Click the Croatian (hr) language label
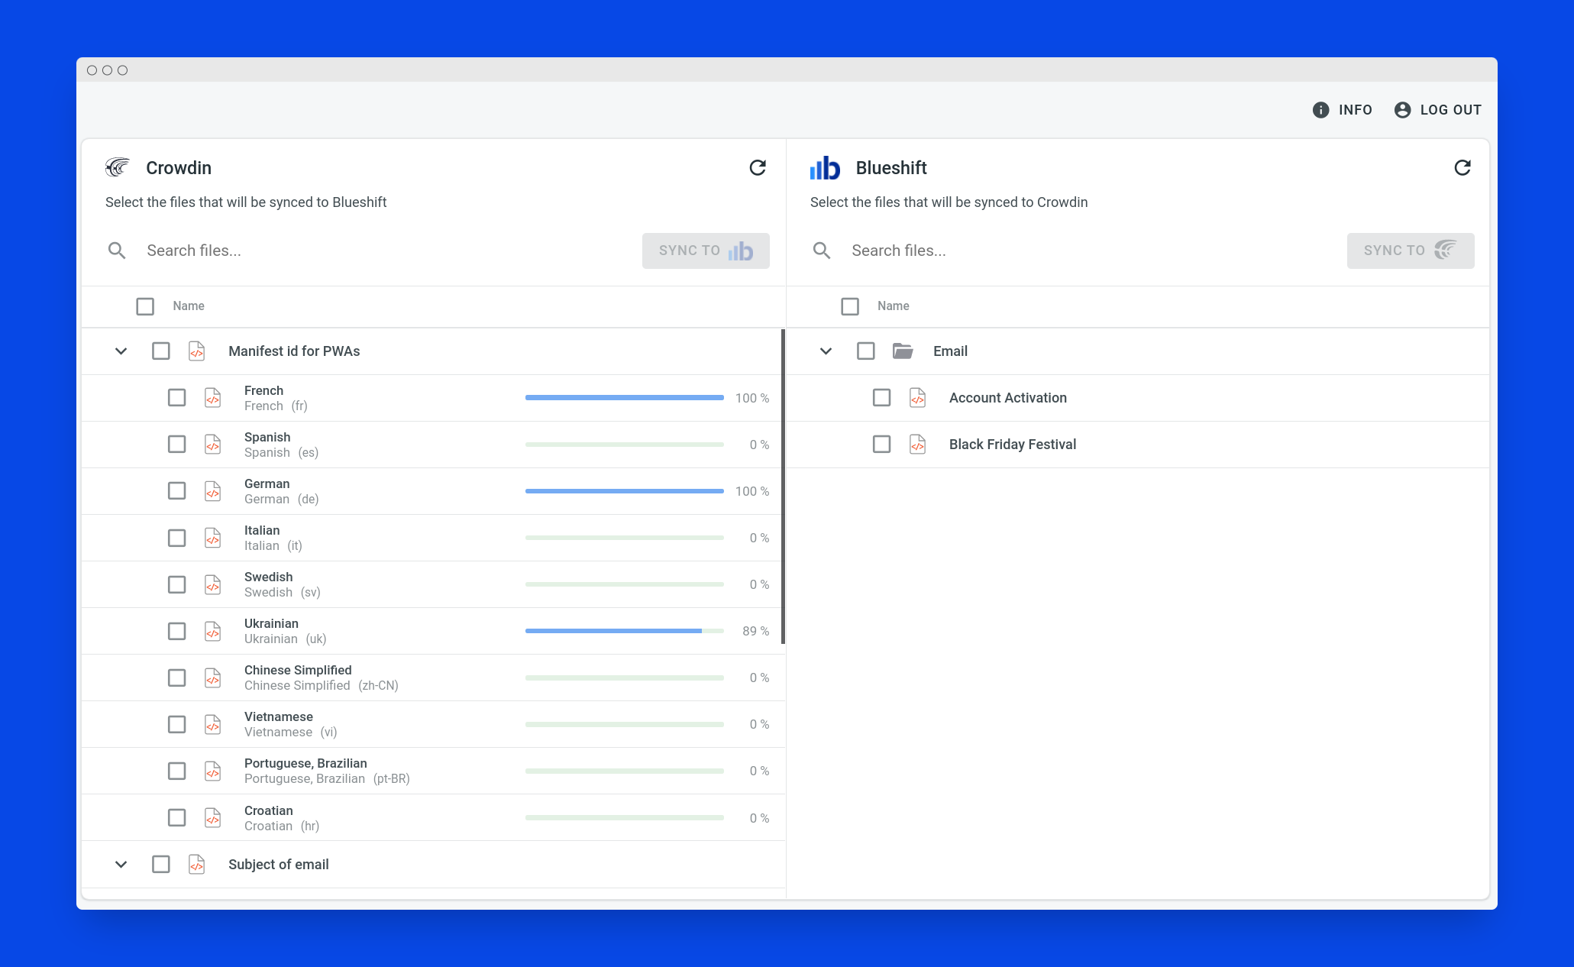Image resolution: width=1574 pixels, height=967 pixels. (282, 826)
